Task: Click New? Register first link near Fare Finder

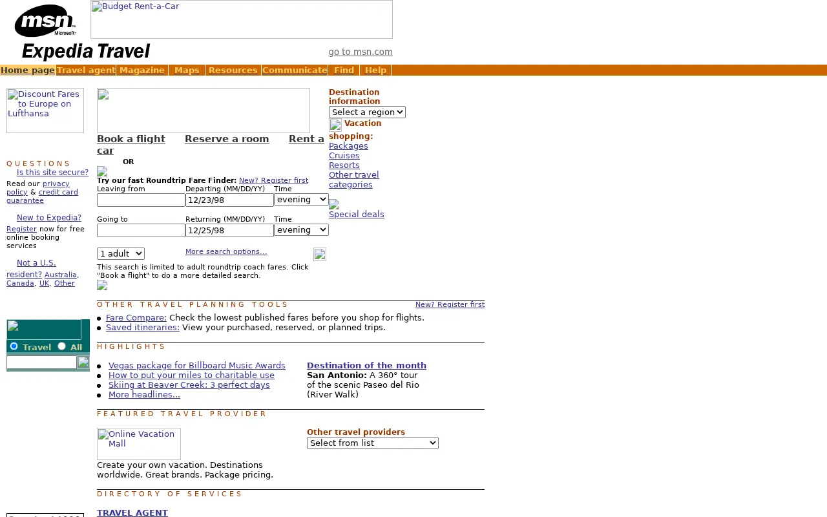Action: point(273,181)
